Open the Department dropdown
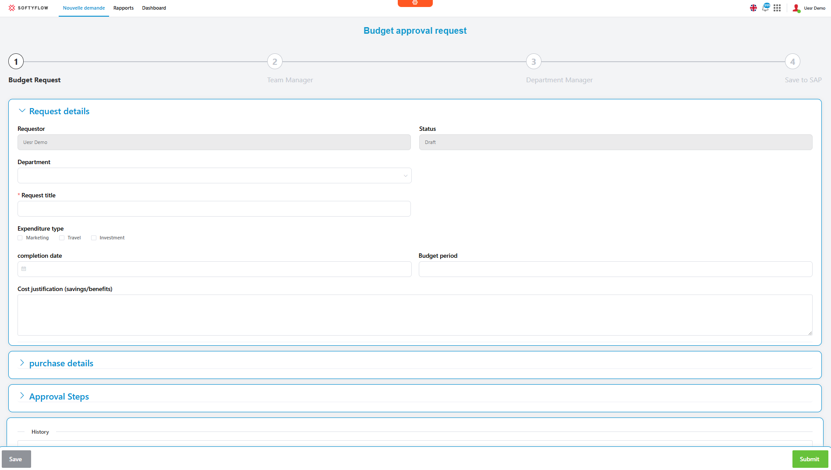 click(x=214, y=175)
